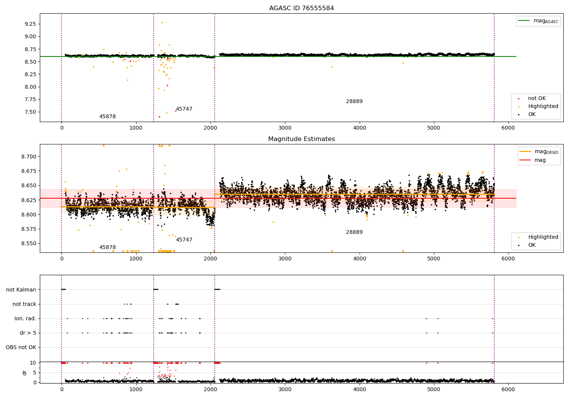
Task: Click the plot title AGASC ID 76555584
Action: click(302, 8)
